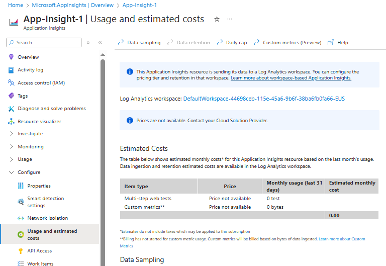Viewport: 386px width, 266px height.
Task: Open Properties under Configure
Action: 39,186
